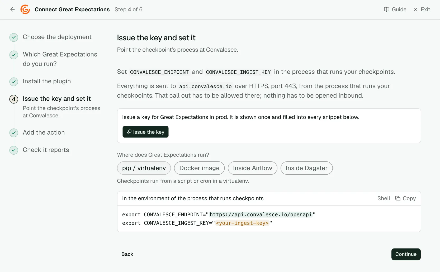
Task: Click the Continue button
Action: coord(406,254)
